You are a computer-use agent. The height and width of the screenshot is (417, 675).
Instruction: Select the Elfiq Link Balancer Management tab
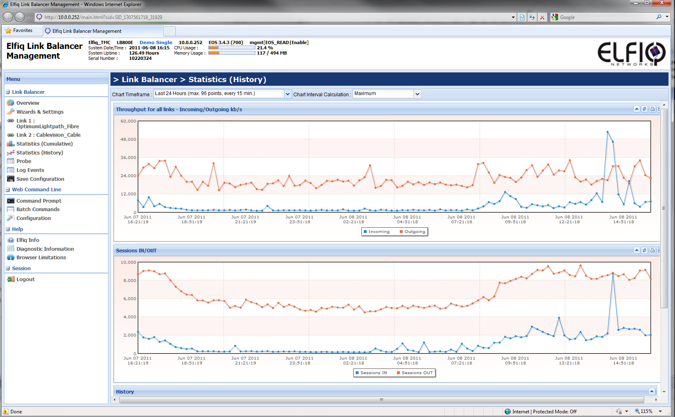(87, 31)
